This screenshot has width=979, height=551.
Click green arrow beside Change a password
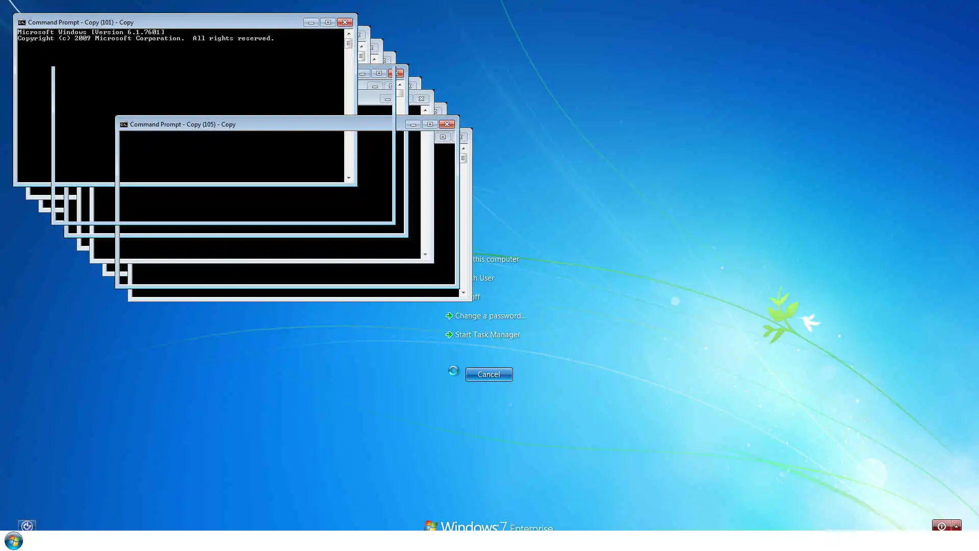click(449, 316)
